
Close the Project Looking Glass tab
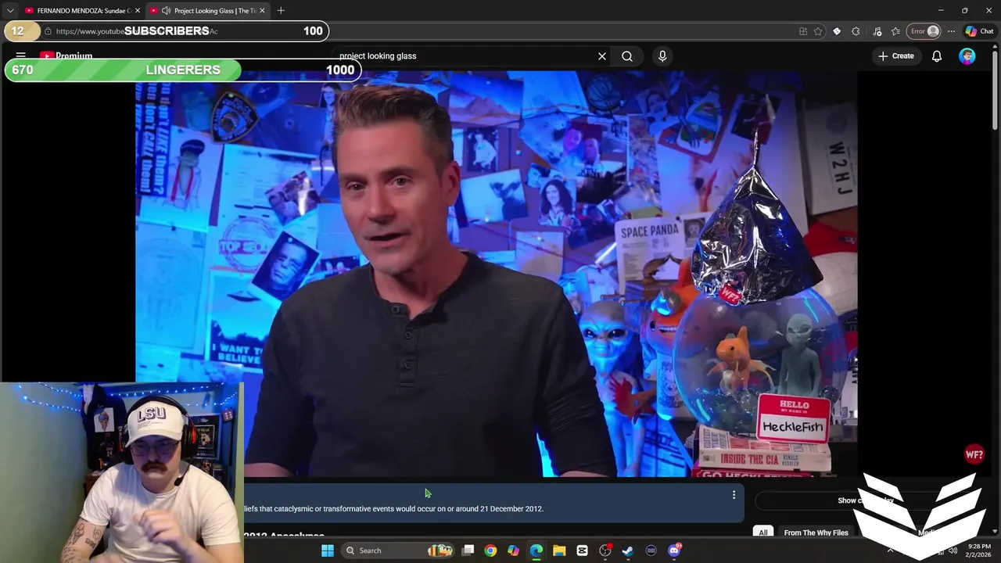262,10
